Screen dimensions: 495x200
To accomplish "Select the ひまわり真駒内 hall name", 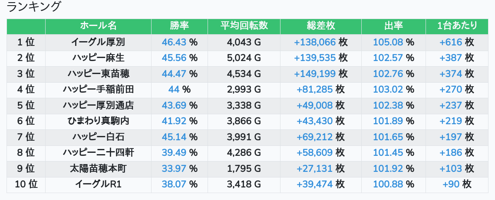I will pos(98,121).
